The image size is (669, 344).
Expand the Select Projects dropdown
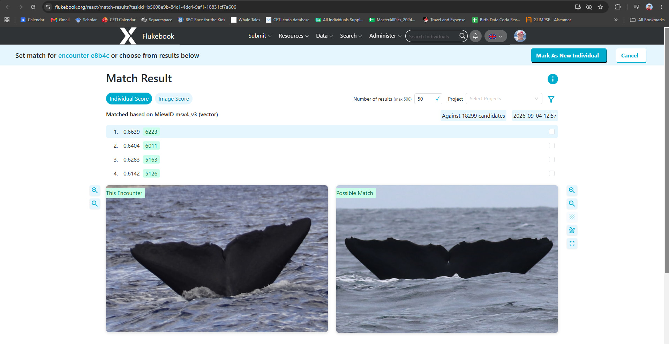[x=504, y=99]
